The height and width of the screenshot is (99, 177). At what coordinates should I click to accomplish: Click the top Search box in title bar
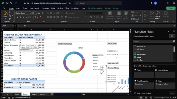click(x=98, y=3)
